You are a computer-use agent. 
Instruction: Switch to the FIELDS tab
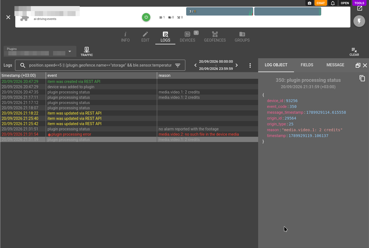click(x=307, y=65)
